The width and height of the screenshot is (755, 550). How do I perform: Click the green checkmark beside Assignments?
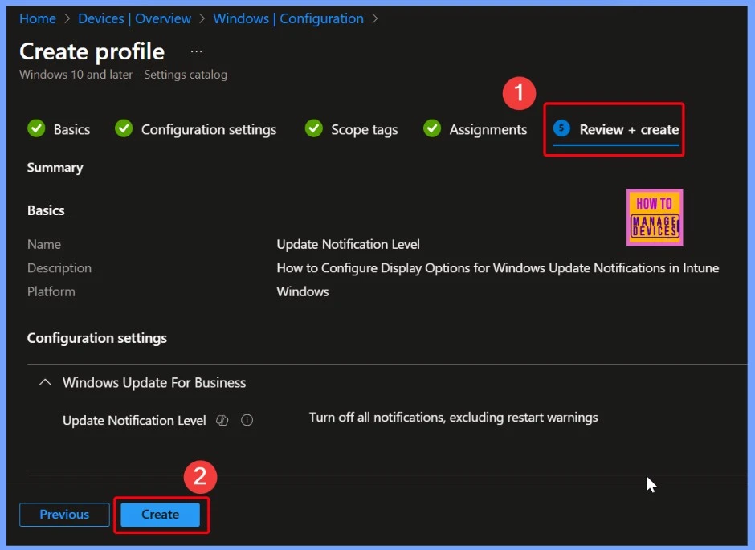click(432, 128)
